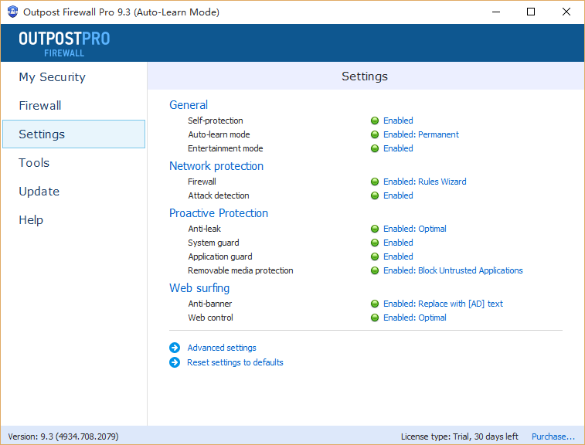The image size is (585, 445).
Task: Click the Entertainment mode label
Action: 226,148
